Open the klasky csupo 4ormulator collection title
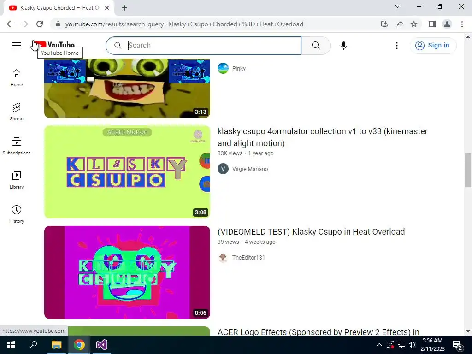 point(323,137)
